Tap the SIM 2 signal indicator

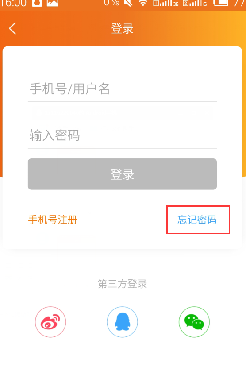coord(195,3)
